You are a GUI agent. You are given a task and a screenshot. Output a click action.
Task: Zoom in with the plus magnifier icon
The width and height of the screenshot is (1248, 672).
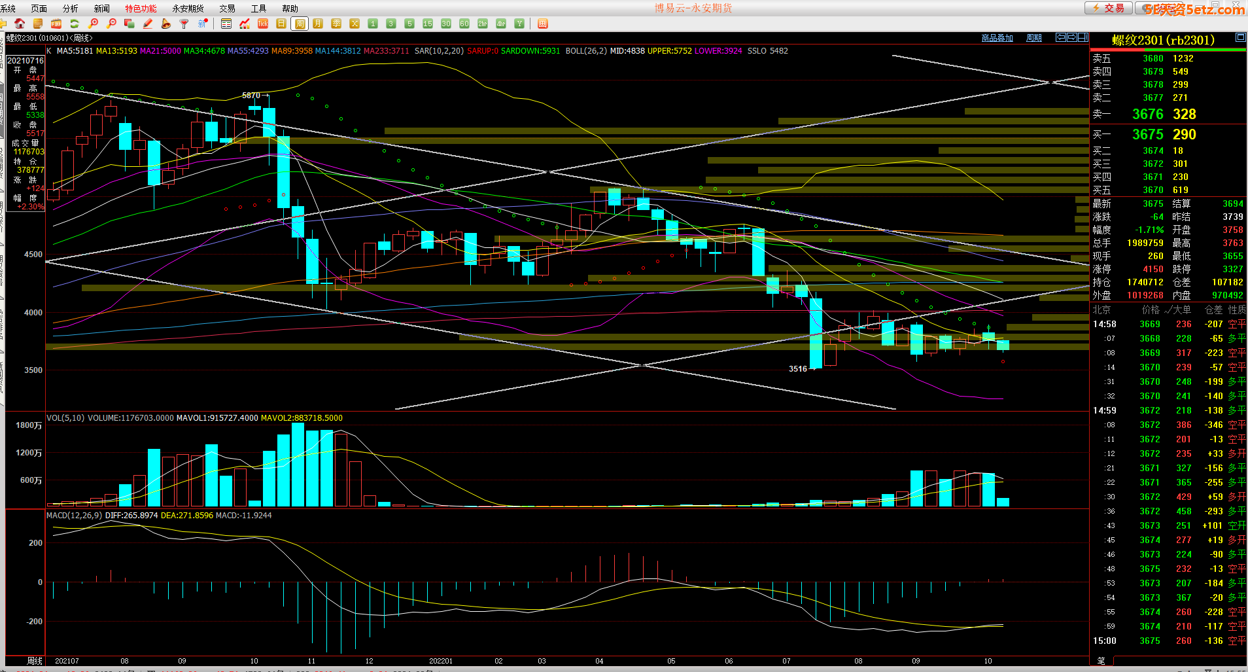pos(93,24)
